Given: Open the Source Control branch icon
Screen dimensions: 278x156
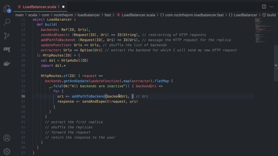Looking at the screenshot, I should pyautogui.click(x=7, y=36).
